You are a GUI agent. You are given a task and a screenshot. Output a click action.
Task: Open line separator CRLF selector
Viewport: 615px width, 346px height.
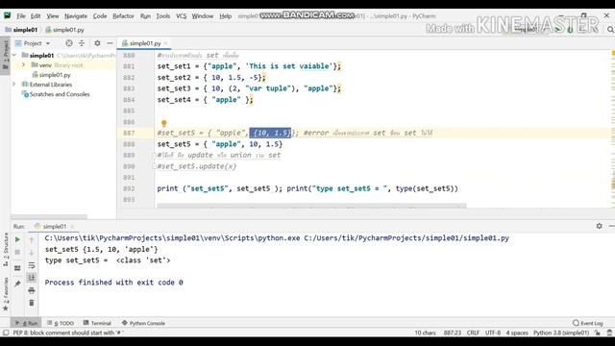(x=473, y=333)
